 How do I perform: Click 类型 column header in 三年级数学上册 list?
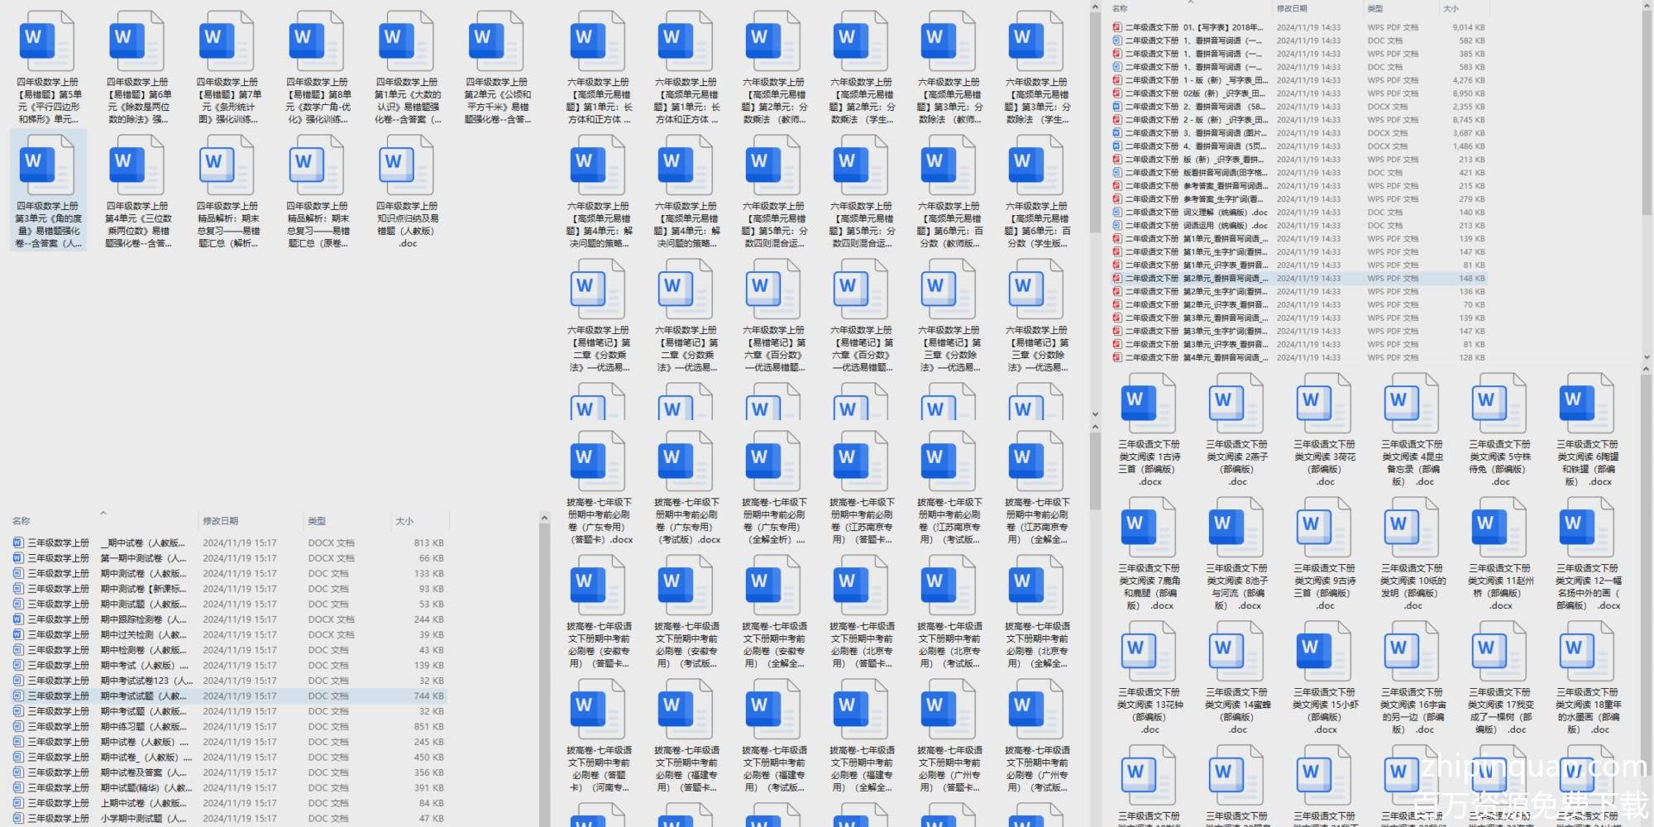(317, 521)
